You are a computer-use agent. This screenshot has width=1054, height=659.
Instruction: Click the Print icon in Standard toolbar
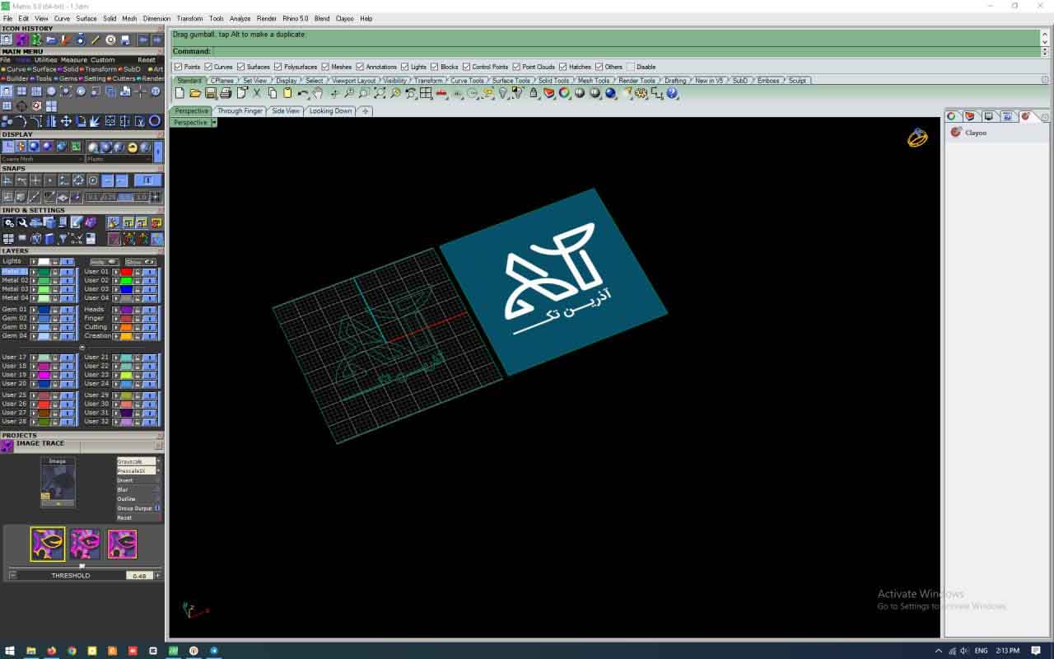(226, 94)
